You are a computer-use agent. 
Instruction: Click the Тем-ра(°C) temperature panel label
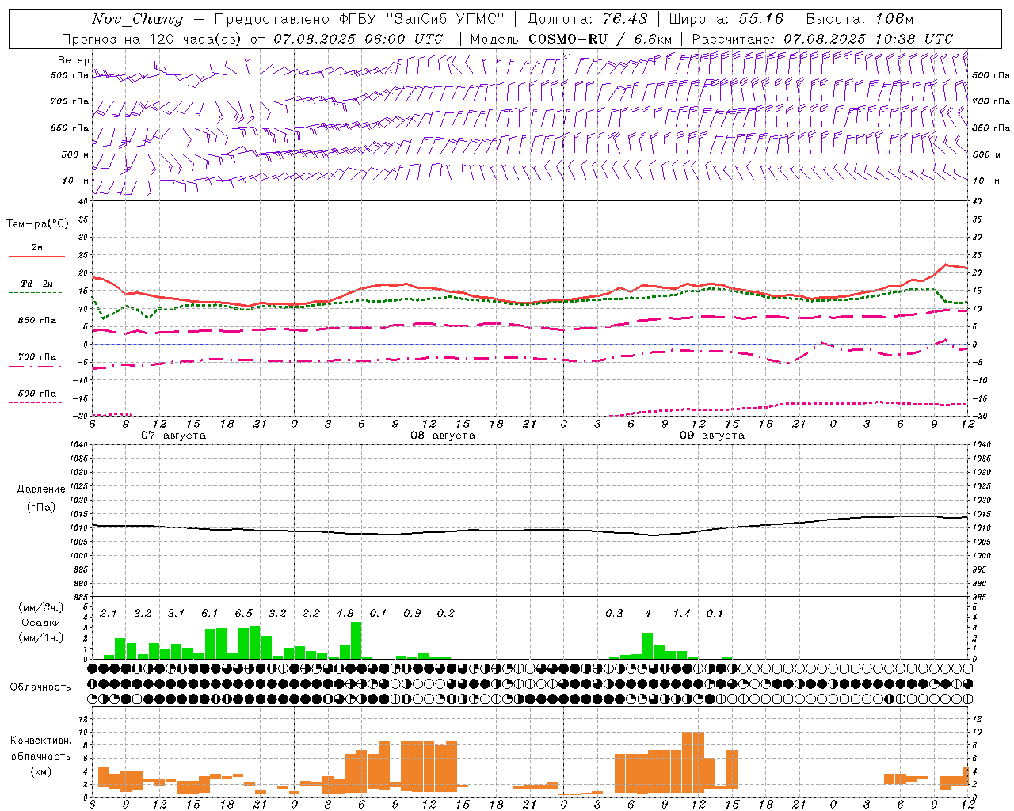(x=37, y=224)
